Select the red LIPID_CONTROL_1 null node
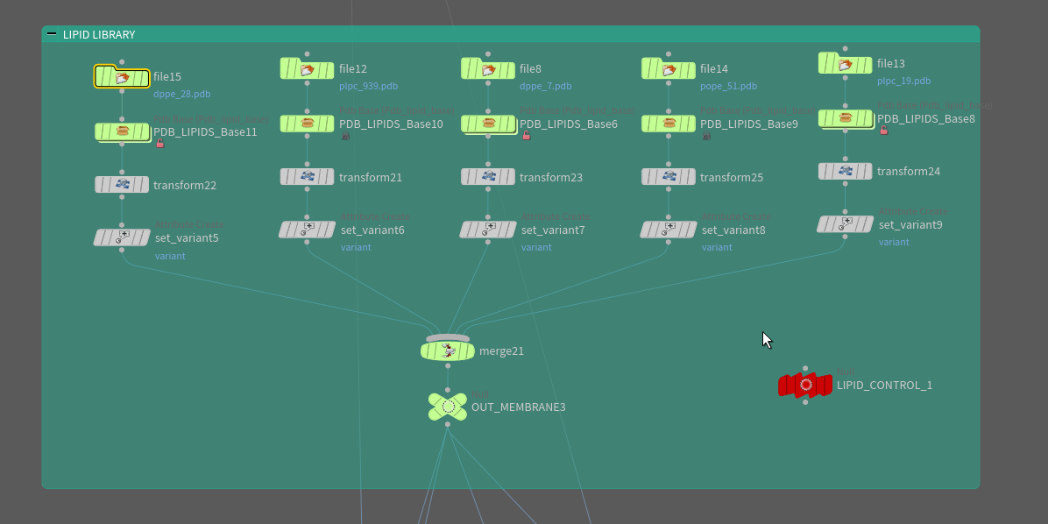The width and height of the screenshot is (1048, 524). (x=805, y=385)
